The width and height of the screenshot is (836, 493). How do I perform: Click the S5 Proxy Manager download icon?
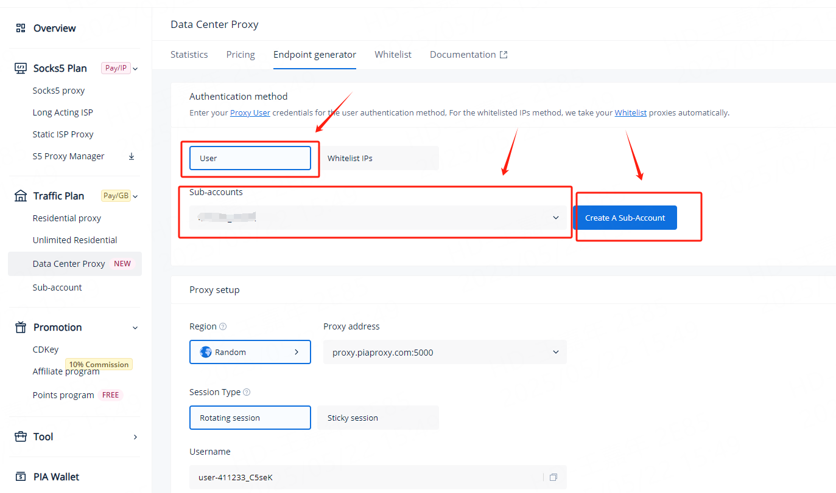[132, 156]
